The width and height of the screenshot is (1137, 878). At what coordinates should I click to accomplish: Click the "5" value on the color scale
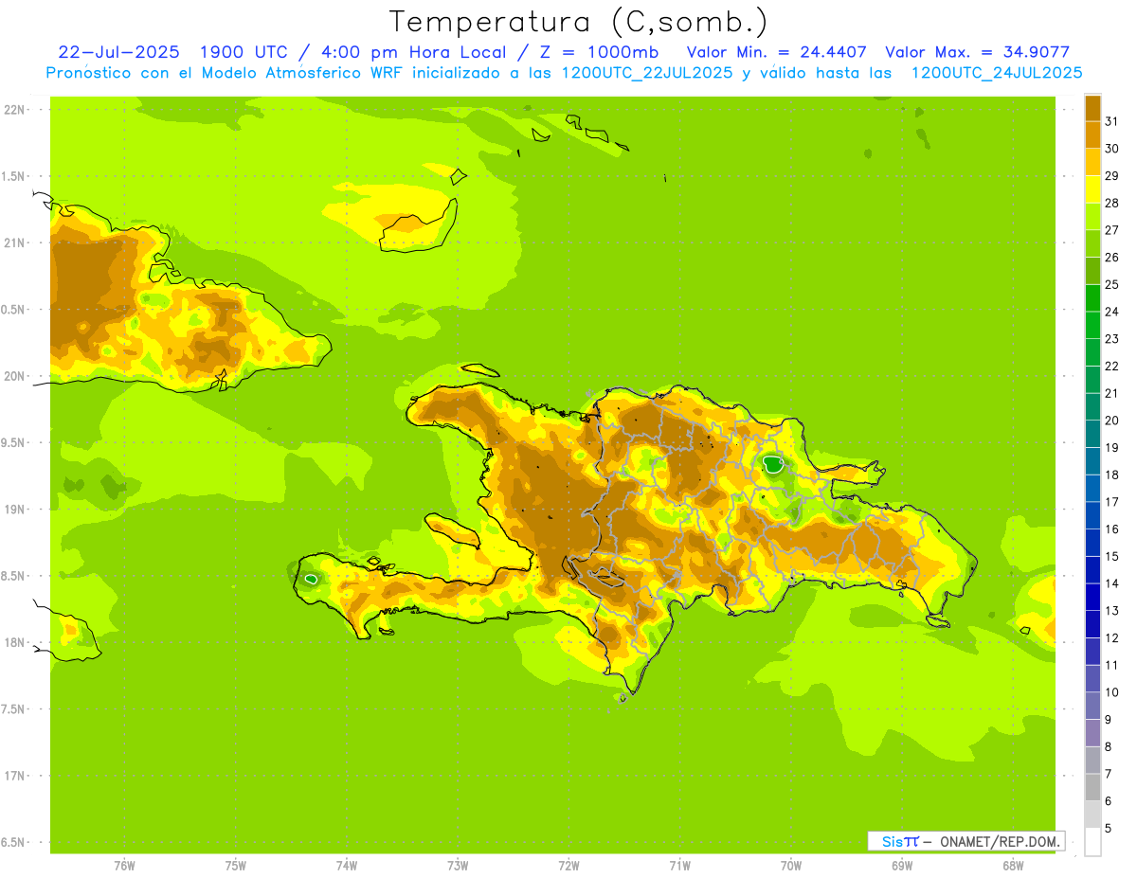[x=1109, y=829]
